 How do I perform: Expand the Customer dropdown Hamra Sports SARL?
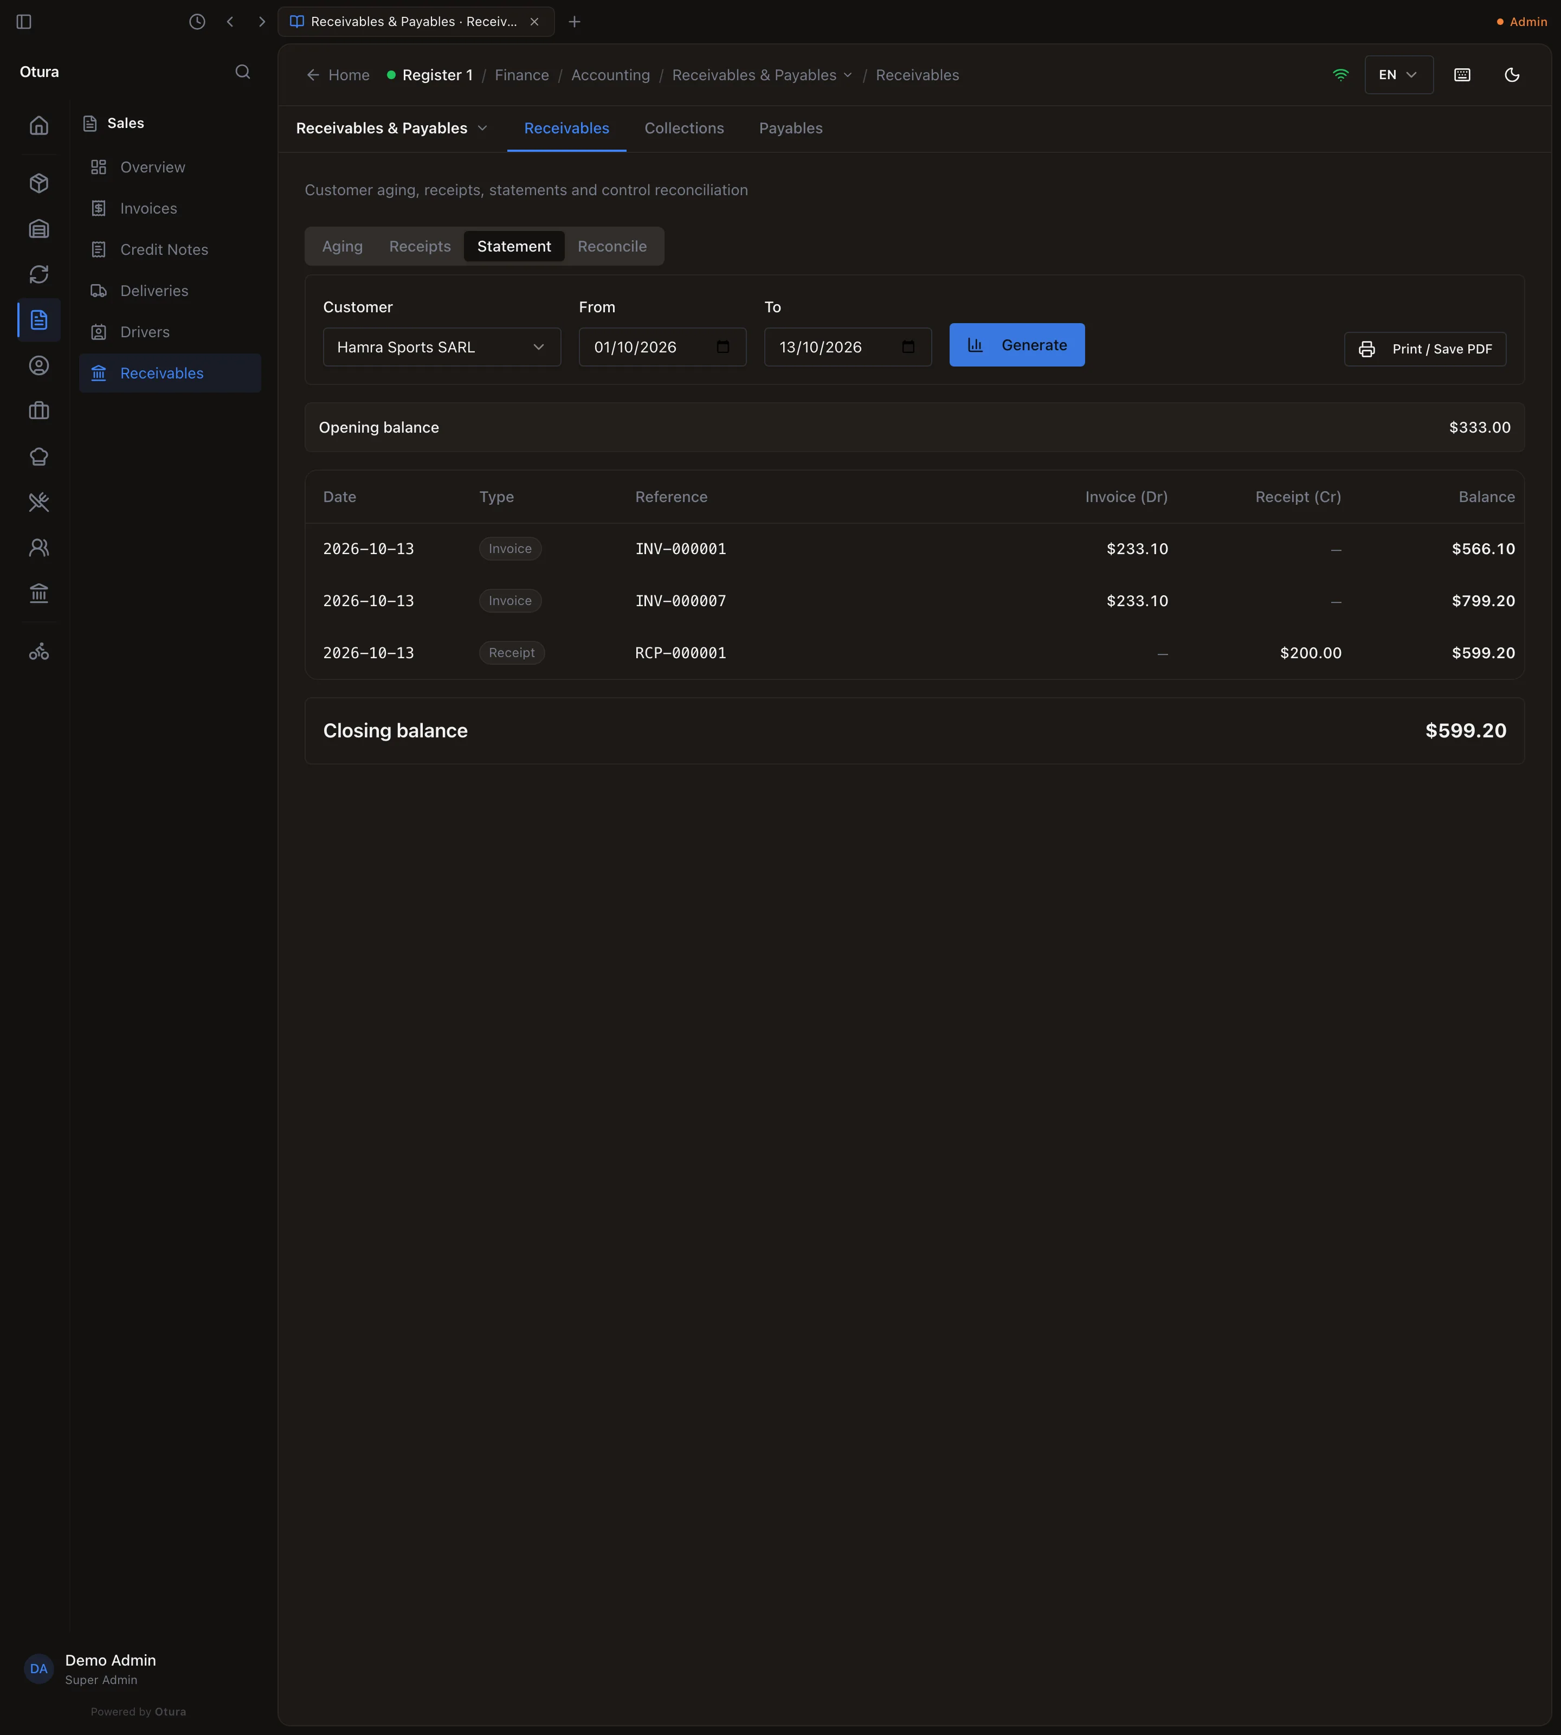point(442,346)
